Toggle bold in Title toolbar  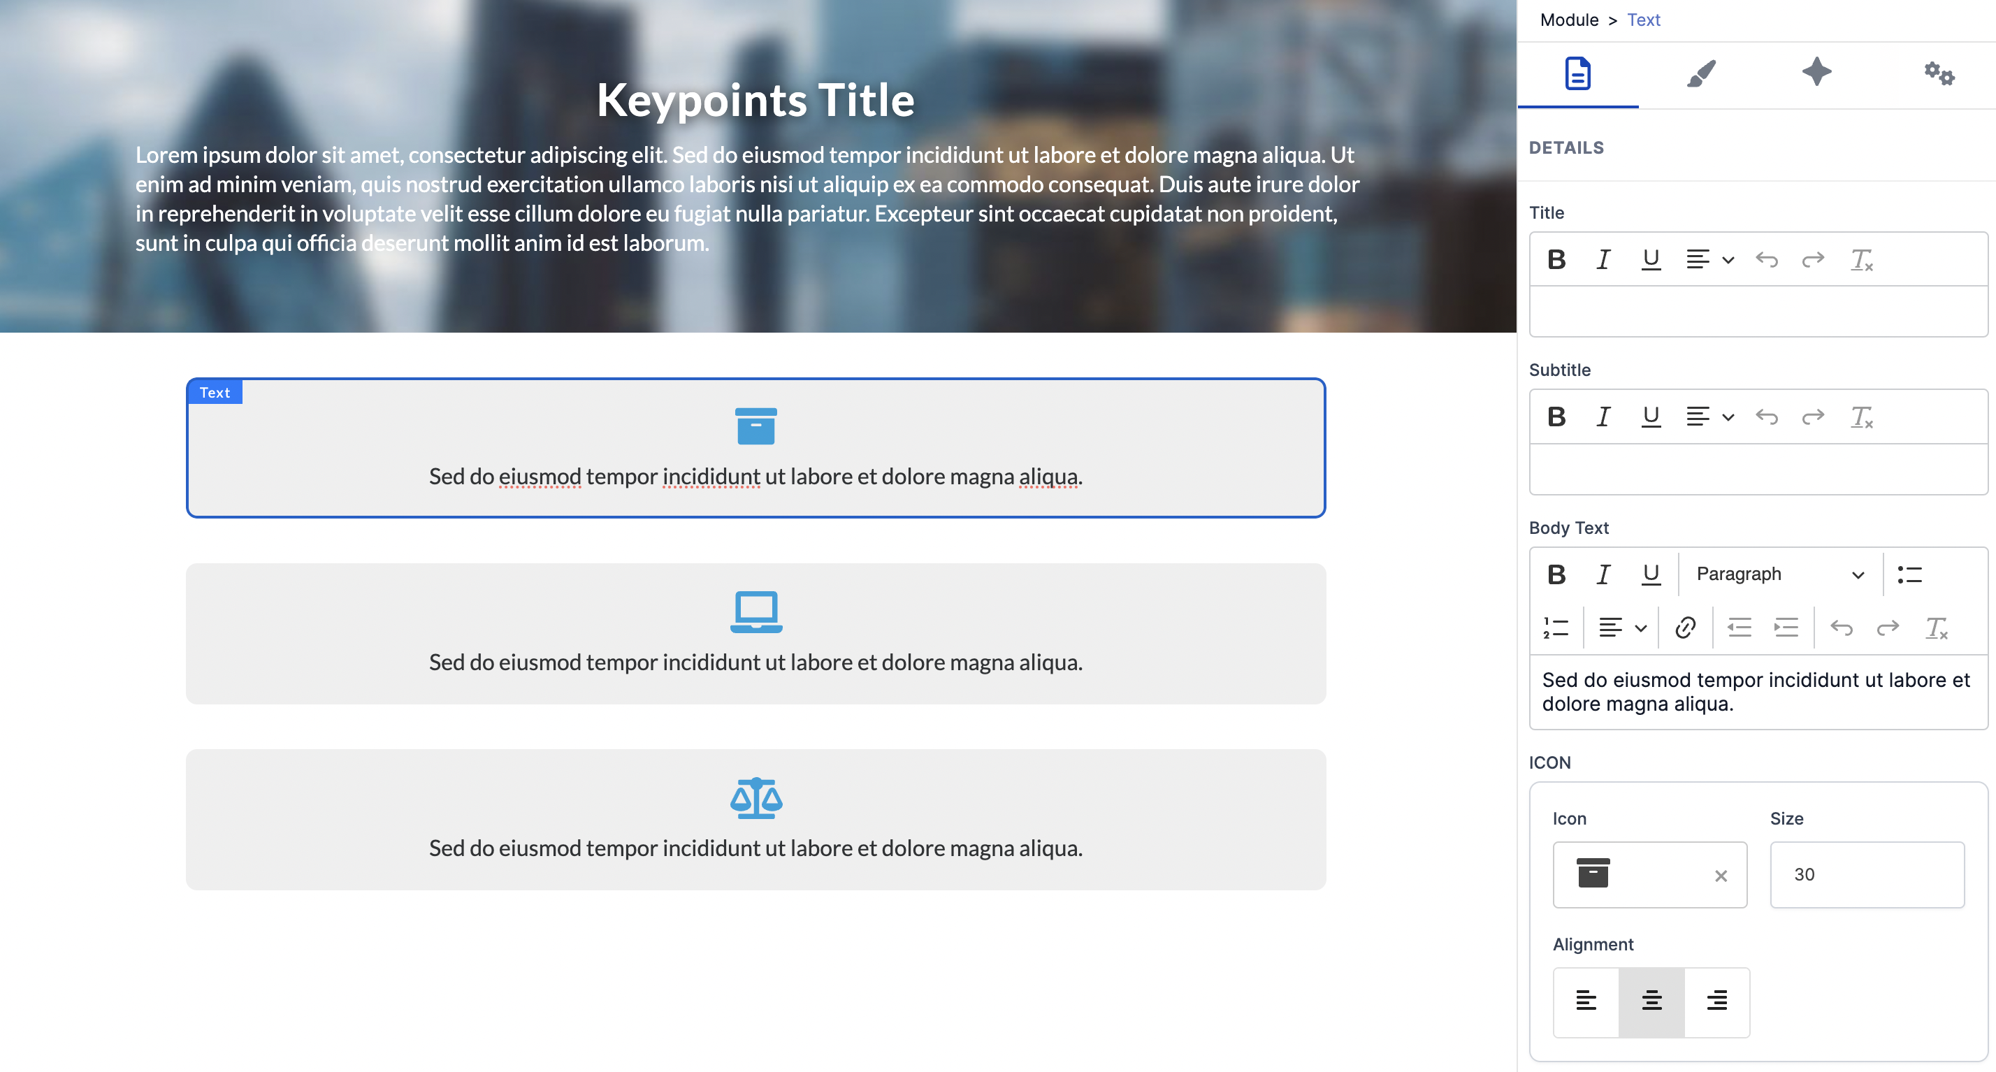coord(1556,260)
